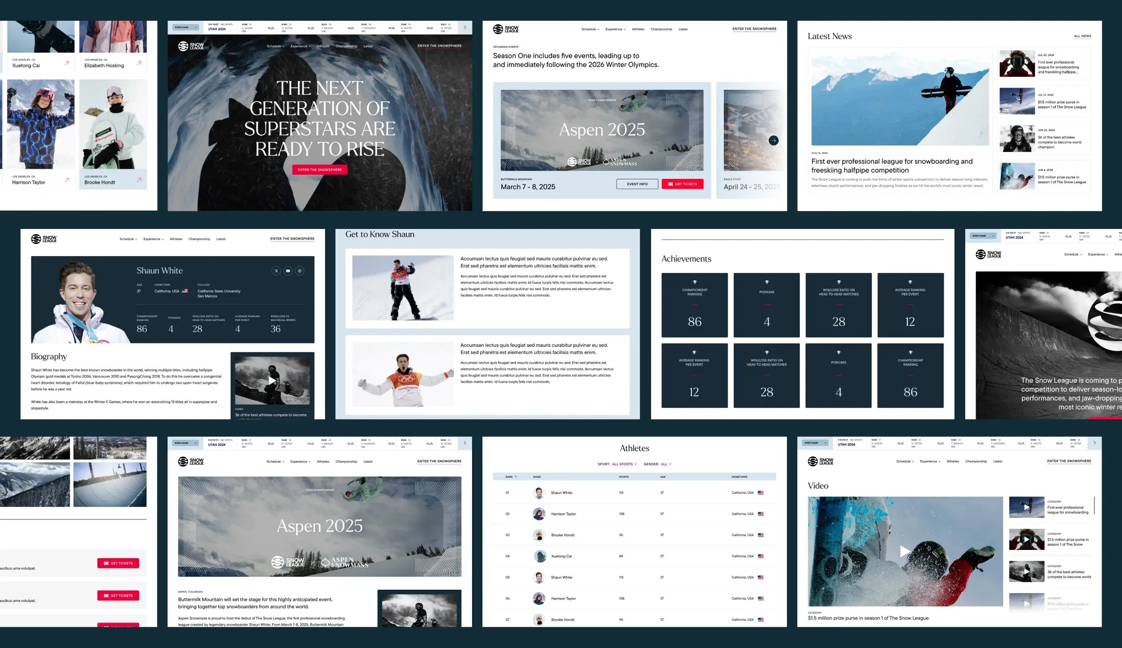Open Shaun White's Instagram icon
Viewport: 1122px width, 648px height.
[x=300, y=270]
